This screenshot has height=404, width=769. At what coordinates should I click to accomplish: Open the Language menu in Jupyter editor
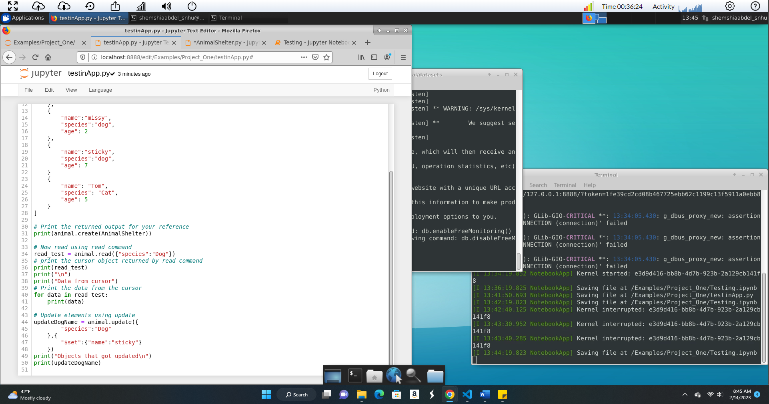pyautogui.click(x=100, y=90)
